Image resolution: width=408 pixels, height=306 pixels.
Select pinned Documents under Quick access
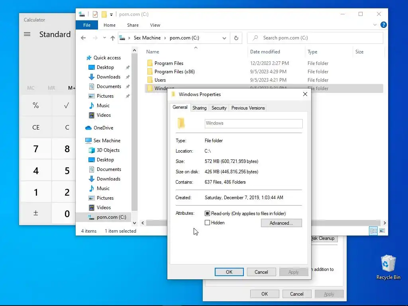109,86
